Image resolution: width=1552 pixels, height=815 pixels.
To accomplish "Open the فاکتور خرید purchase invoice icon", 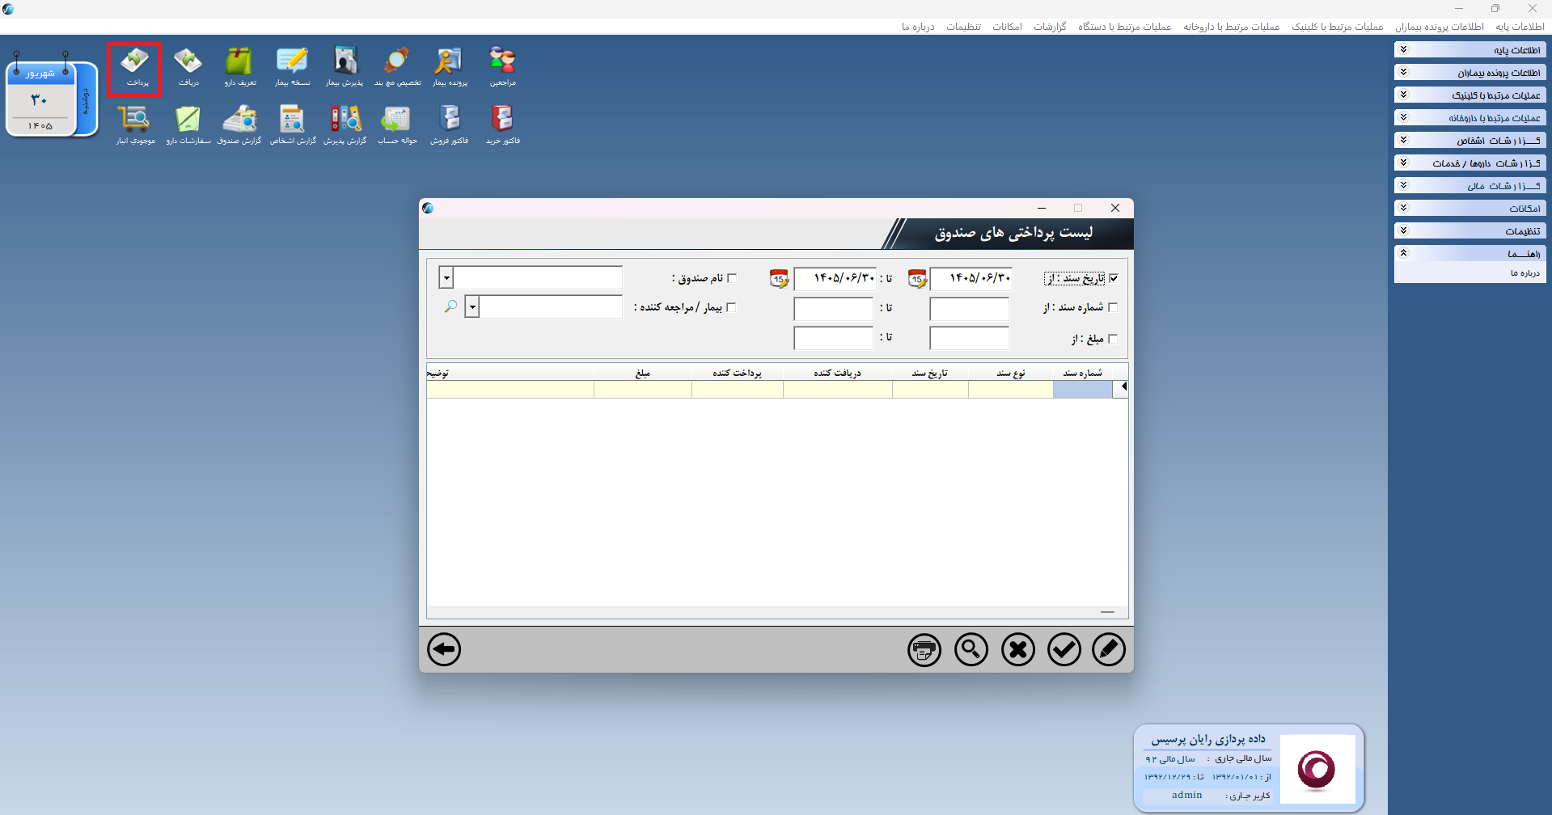I will pyautogui.click(x=502, y=125).
